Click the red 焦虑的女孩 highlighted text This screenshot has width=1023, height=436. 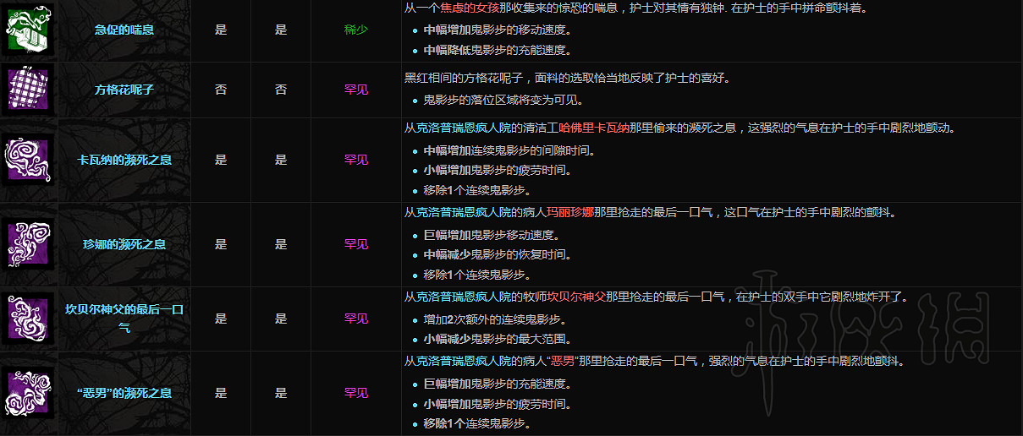470,8
